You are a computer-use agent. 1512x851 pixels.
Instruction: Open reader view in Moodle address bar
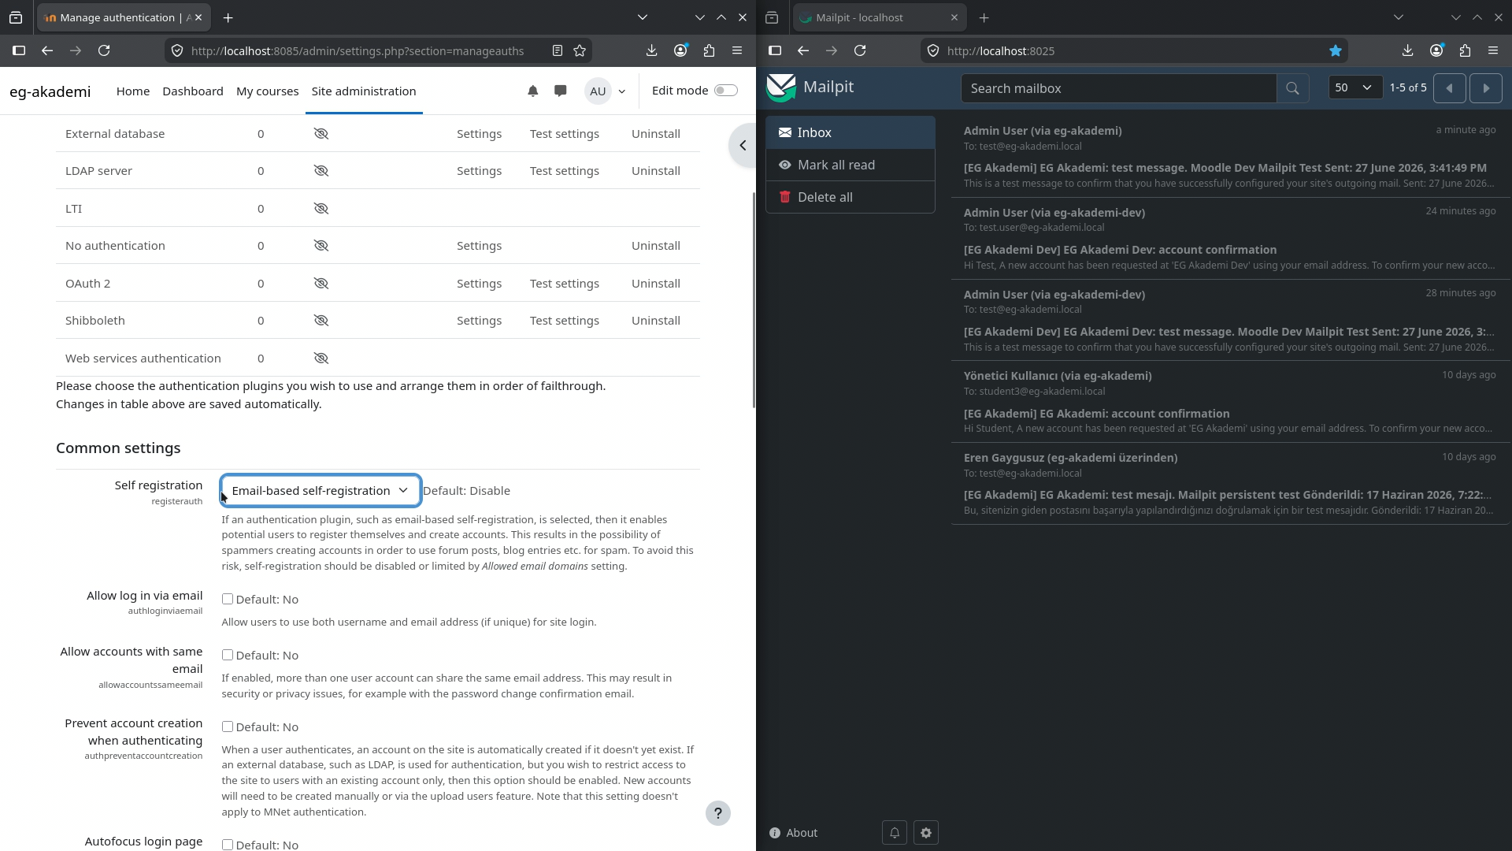pyautogui.click(x=558, y=50)
